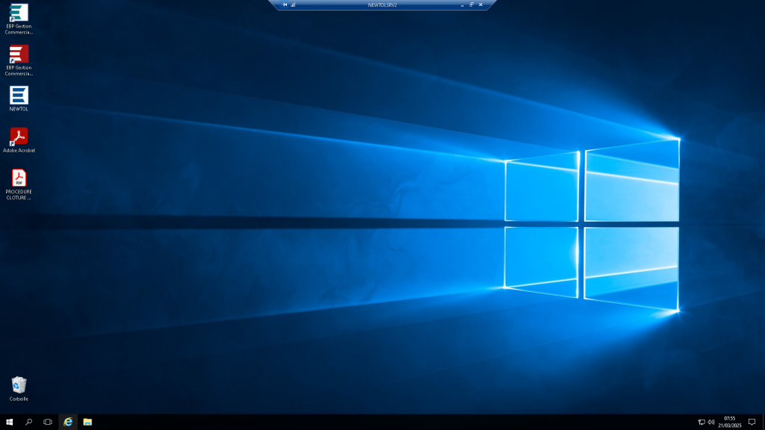Minimize the NEWTOLSRV2 remote session
This screenshot has height=430, width=765.
462,4
